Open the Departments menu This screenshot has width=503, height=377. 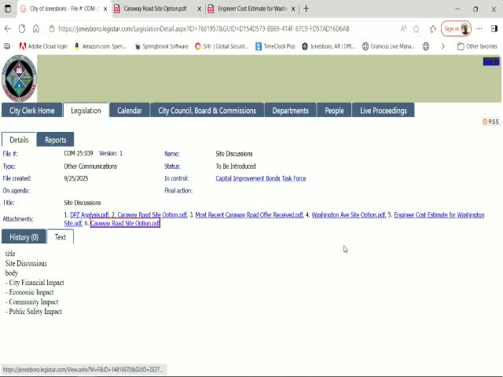pyautogui.click(x=290, y=111)
